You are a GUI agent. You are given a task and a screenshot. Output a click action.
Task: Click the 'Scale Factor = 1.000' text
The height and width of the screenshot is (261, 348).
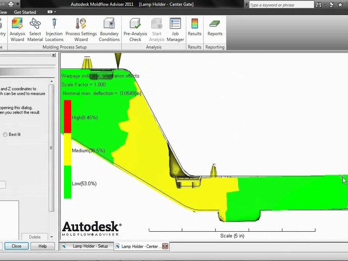tap(83, 85)
